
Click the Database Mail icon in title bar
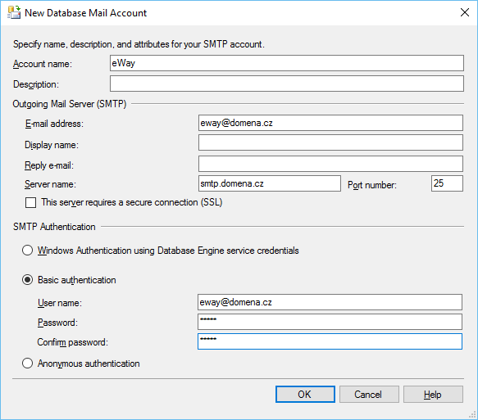(x=14, y=12)
